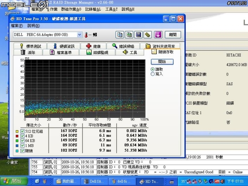
Task: Open 群組作業&G menu in RAID Storage Manager
Action: click(x=71, y=9)
